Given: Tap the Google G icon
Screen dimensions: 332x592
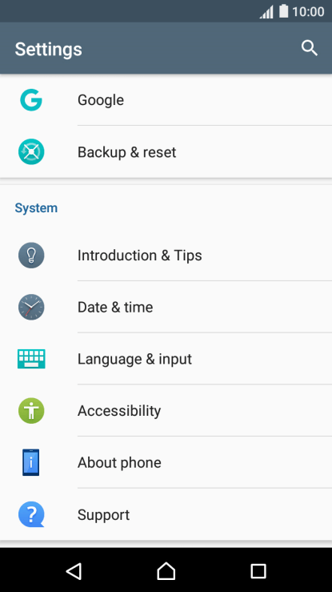Looking at the screenshot, I should tap(31, 100).
